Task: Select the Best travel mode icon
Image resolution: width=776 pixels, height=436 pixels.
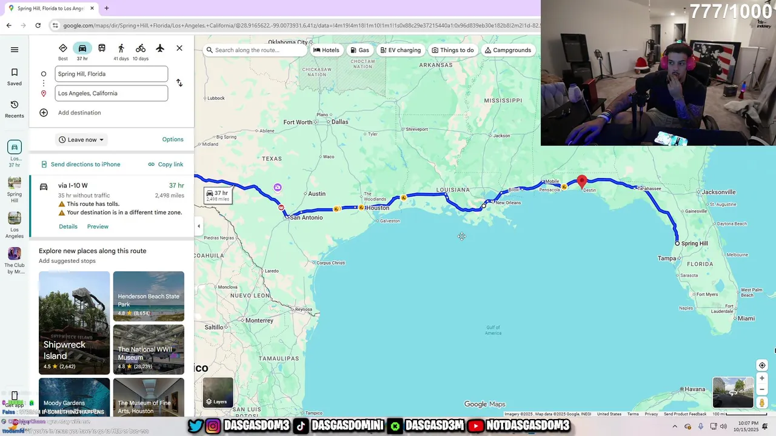Action: click(63, 51)
